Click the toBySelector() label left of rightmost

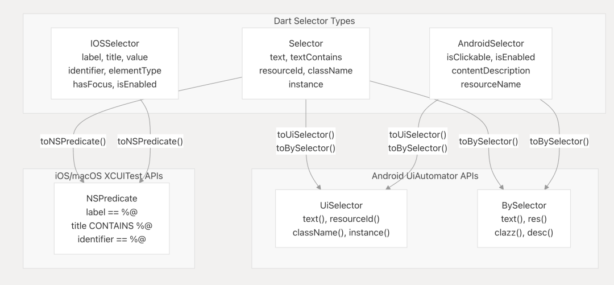click(x=488, y=142)
